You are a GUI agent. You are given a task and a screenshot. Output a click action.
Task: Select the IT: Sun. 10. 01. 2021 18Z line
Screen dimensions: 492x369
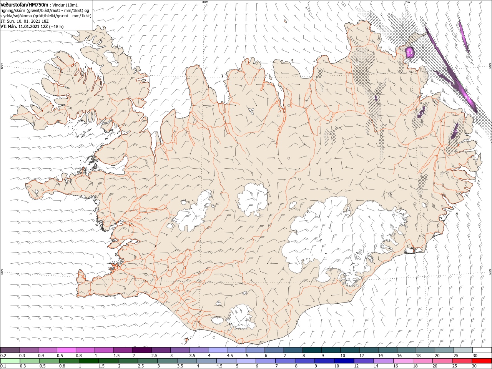click(x=25, y=21)
